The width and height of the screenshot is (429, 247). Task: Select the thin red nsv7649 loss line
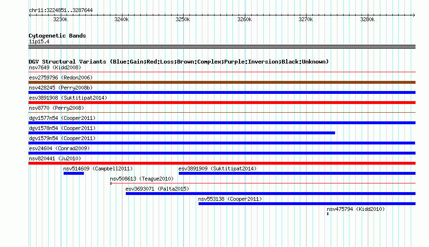coord(222,72)
